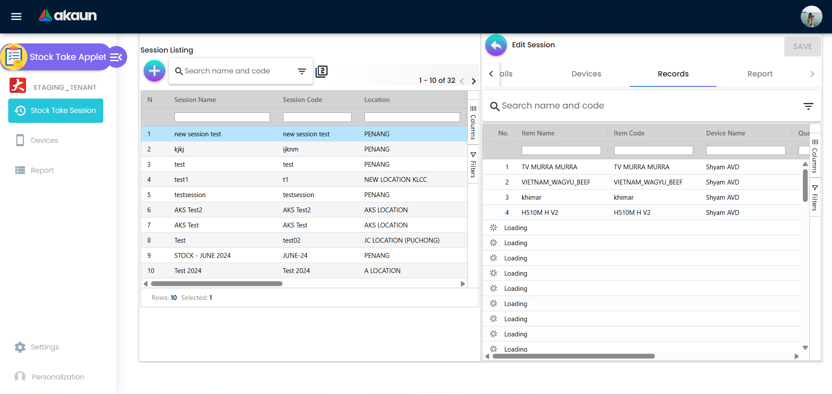Open Settings from the sidebar
This screenshot has height=395, width=832.
44,347
